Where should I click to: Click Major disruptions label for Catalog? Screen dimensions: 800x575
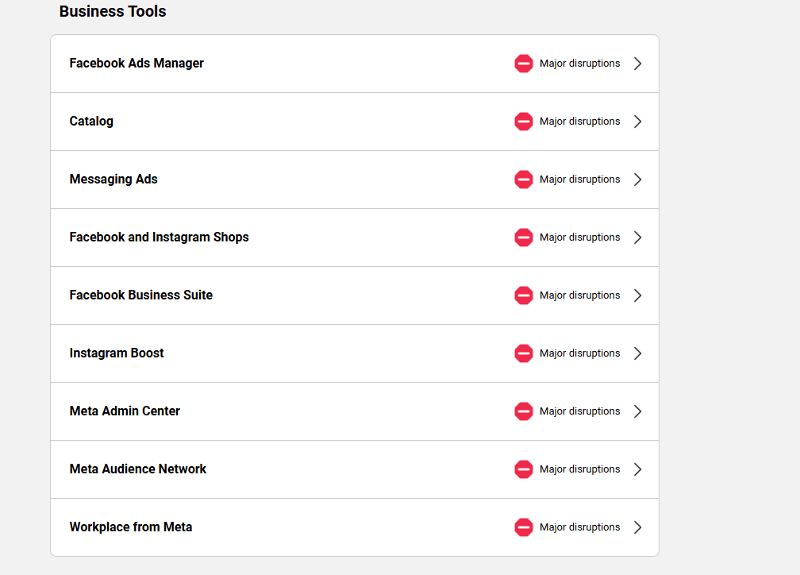pos(579,122)
